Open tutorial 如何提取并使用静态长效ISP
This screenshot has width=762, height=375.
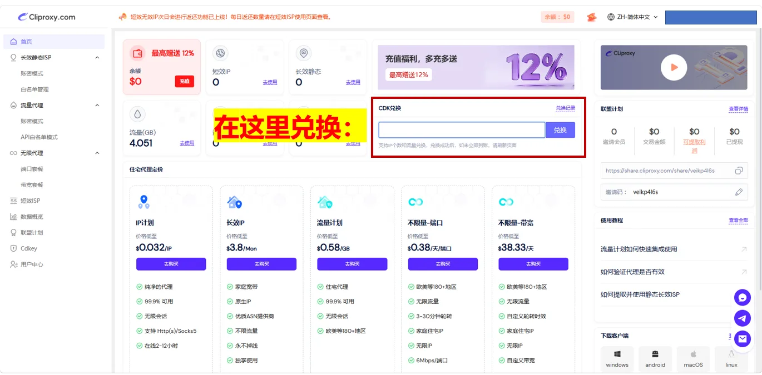point(640,295)
